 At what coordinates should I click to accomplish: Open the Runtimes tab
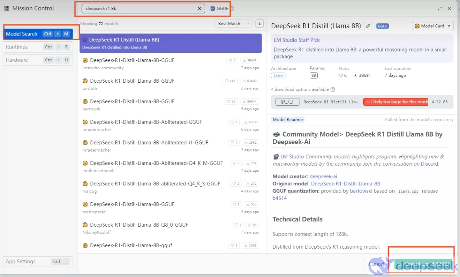pos(38,47)
